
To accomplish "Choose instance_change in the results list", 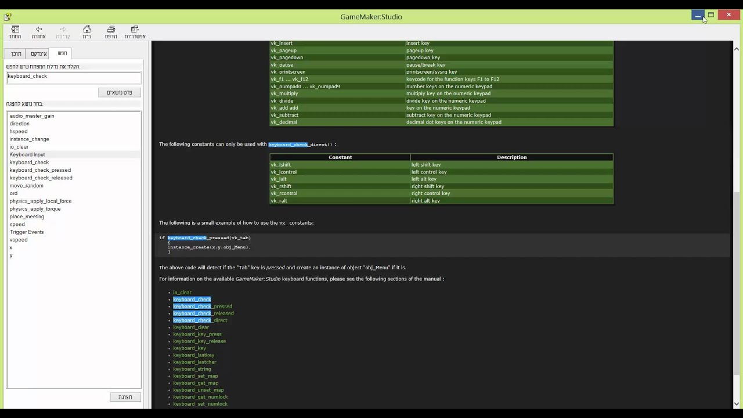I will 30,139.
